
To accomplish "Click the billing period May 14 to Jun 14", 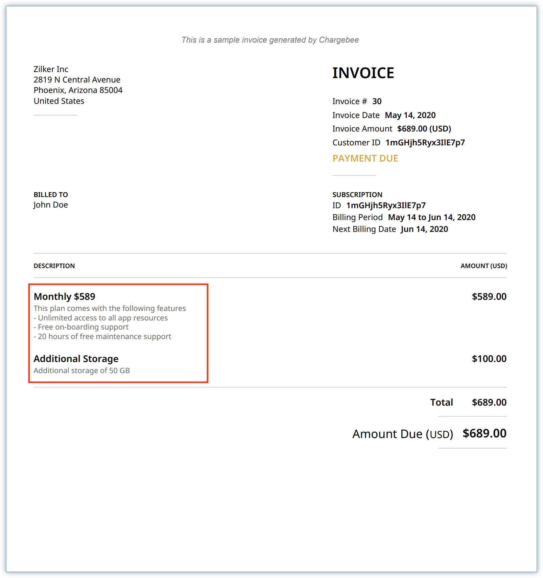I will click(431, 217).
